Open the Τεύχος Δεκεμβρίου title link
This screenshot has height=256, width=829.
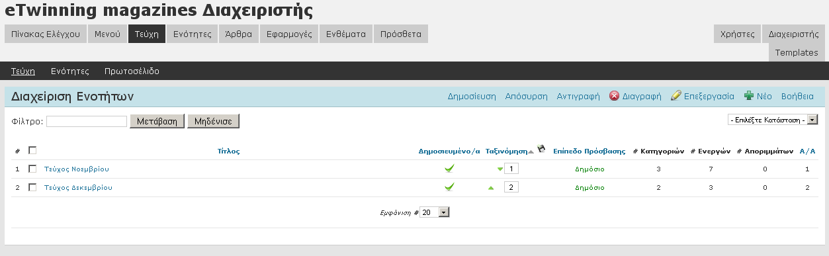[x=78, y=187]
